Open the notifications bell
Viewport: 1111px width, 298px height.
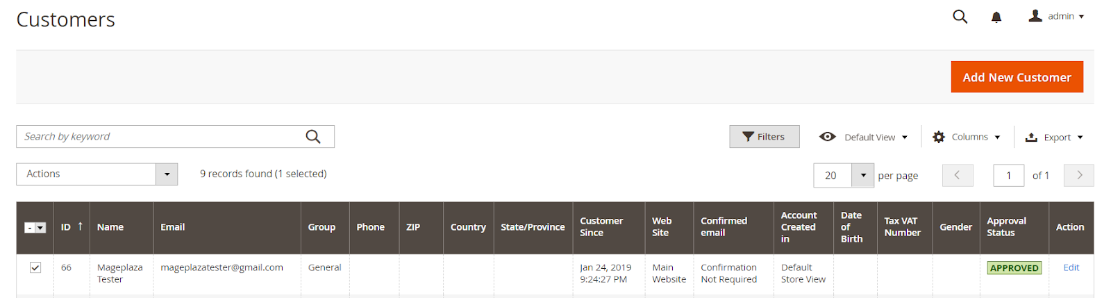pos(996,17)
